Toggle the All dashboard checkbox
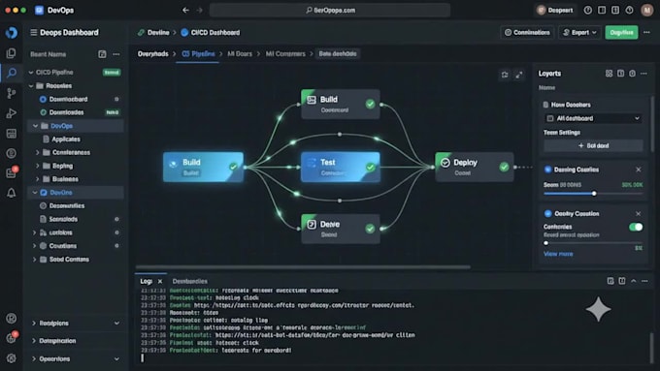The height and width of the screenshot is (371, 660). click(549, 118)
